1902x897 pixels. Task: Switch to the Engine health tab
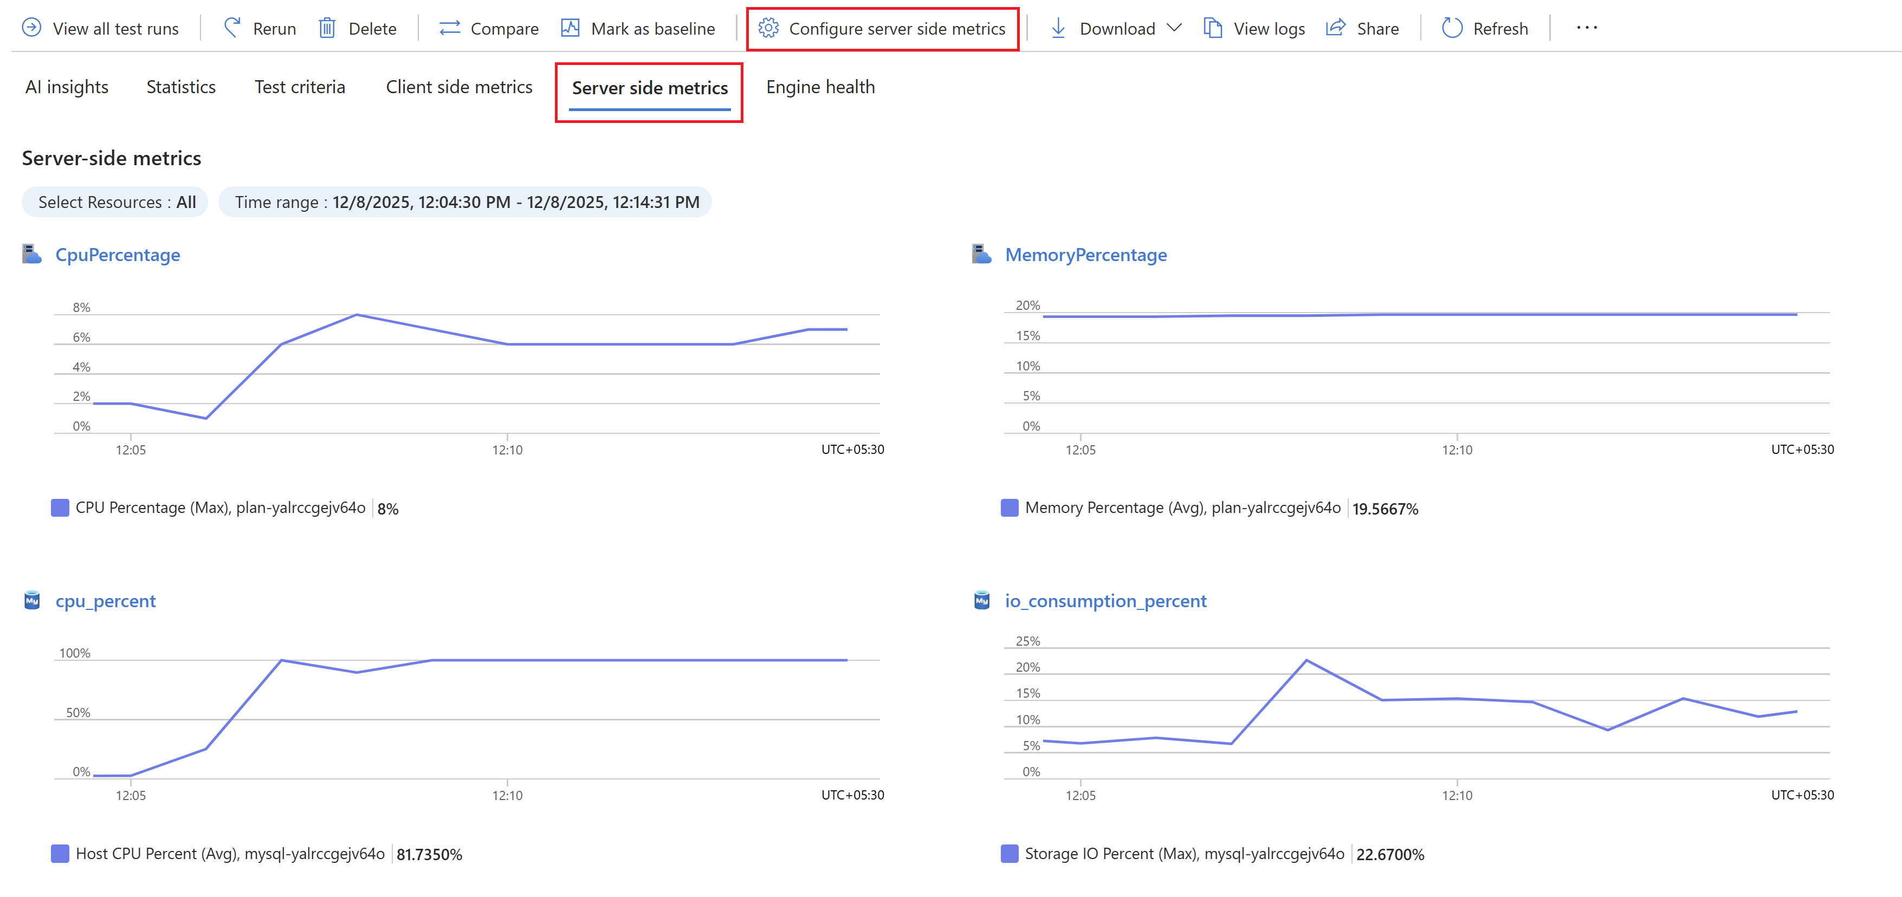click(819, 87)
